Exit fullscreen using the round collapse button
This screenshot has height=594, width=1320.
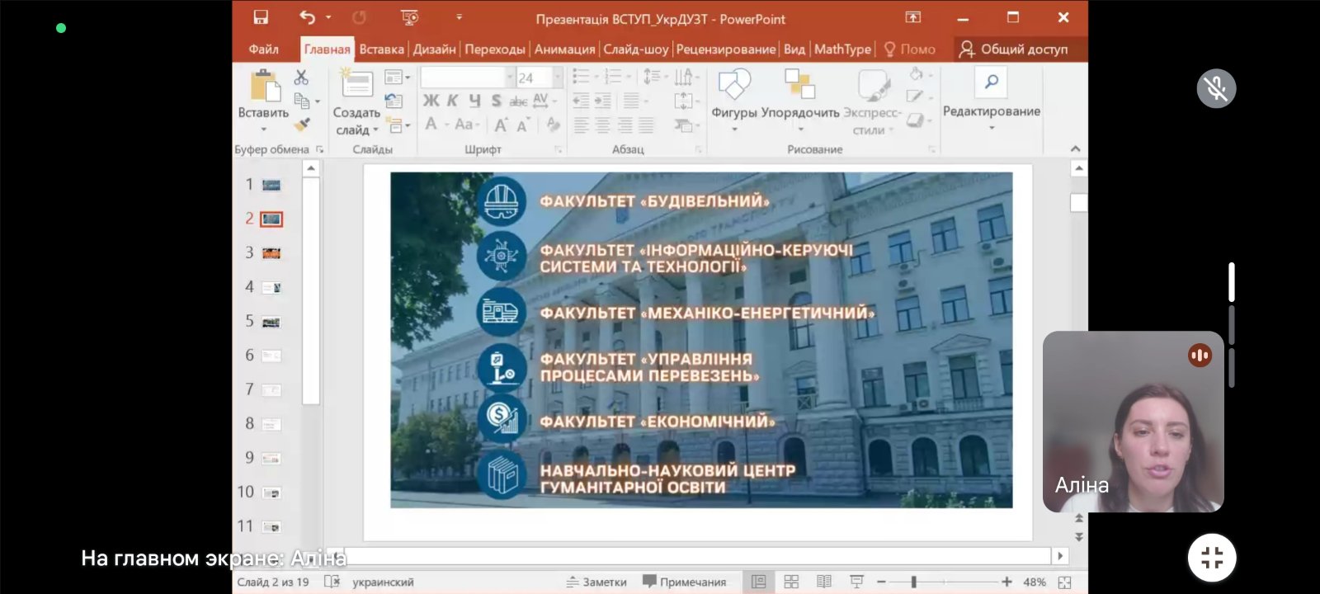click(1211, 558)
